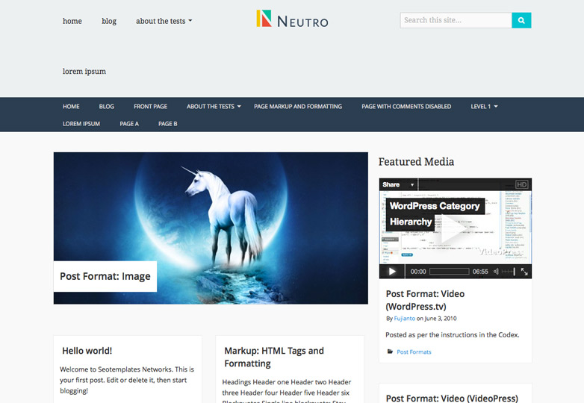
Task: Open PAGE WITH COMMENTS DISABLED navbar item
Action: [x=406, y=107]
